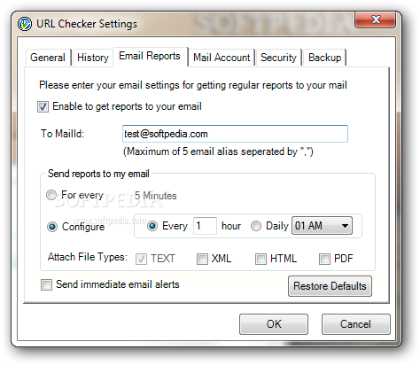
Task: Select the Daily radio button
Action: point(256,226)
